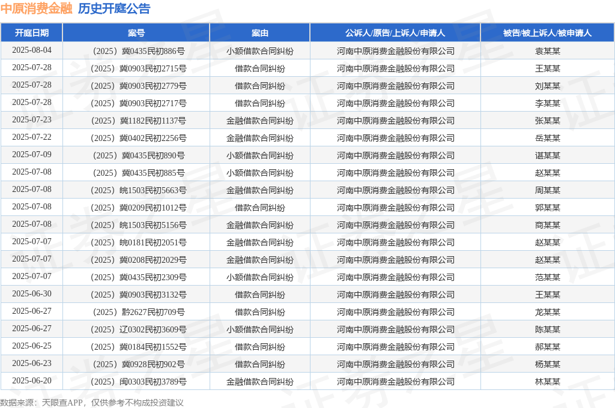
Task: Click defendant 李某某
Action: (x=548, y=103)
